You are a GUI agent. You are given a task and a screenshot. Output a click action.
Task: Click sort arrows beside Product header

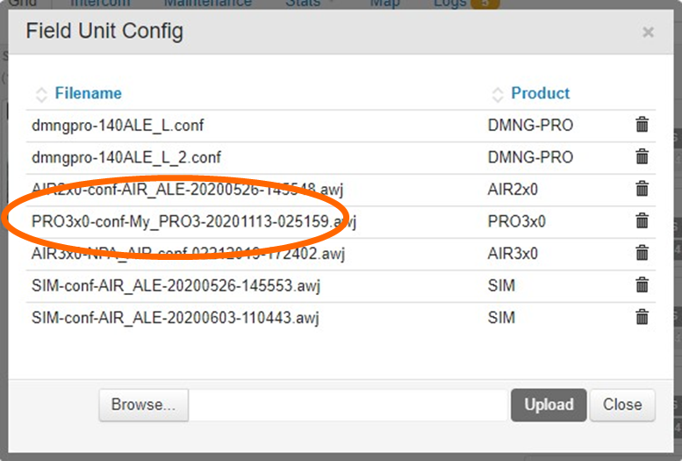[498, 94]
